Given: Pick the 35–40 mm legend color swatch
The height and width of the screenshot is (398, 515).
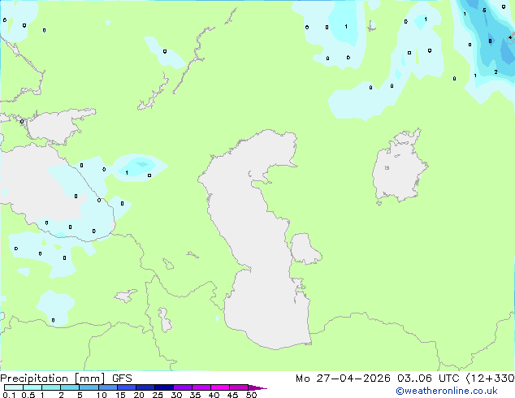Looking at the screenshot, I should click(x=201, y=387).
